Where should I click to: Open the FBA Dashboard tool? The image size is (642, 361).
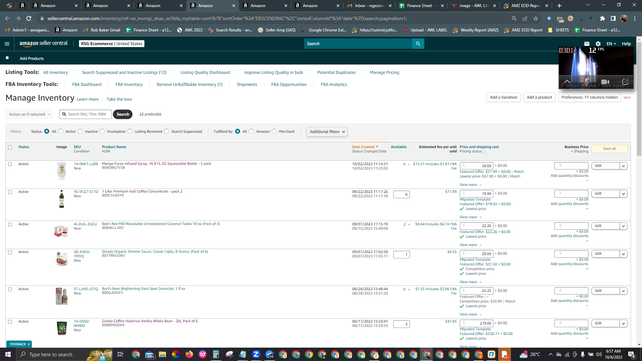tap(87, 85)
